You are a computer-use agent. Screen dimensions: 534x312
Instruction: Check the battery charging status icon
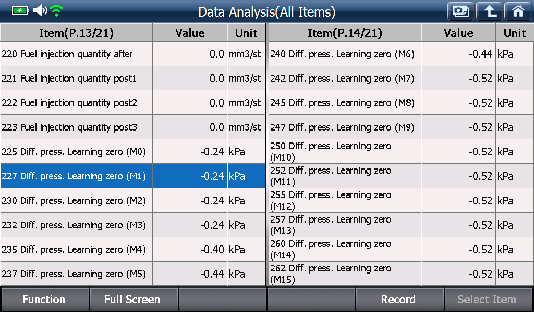pos(20,11)
